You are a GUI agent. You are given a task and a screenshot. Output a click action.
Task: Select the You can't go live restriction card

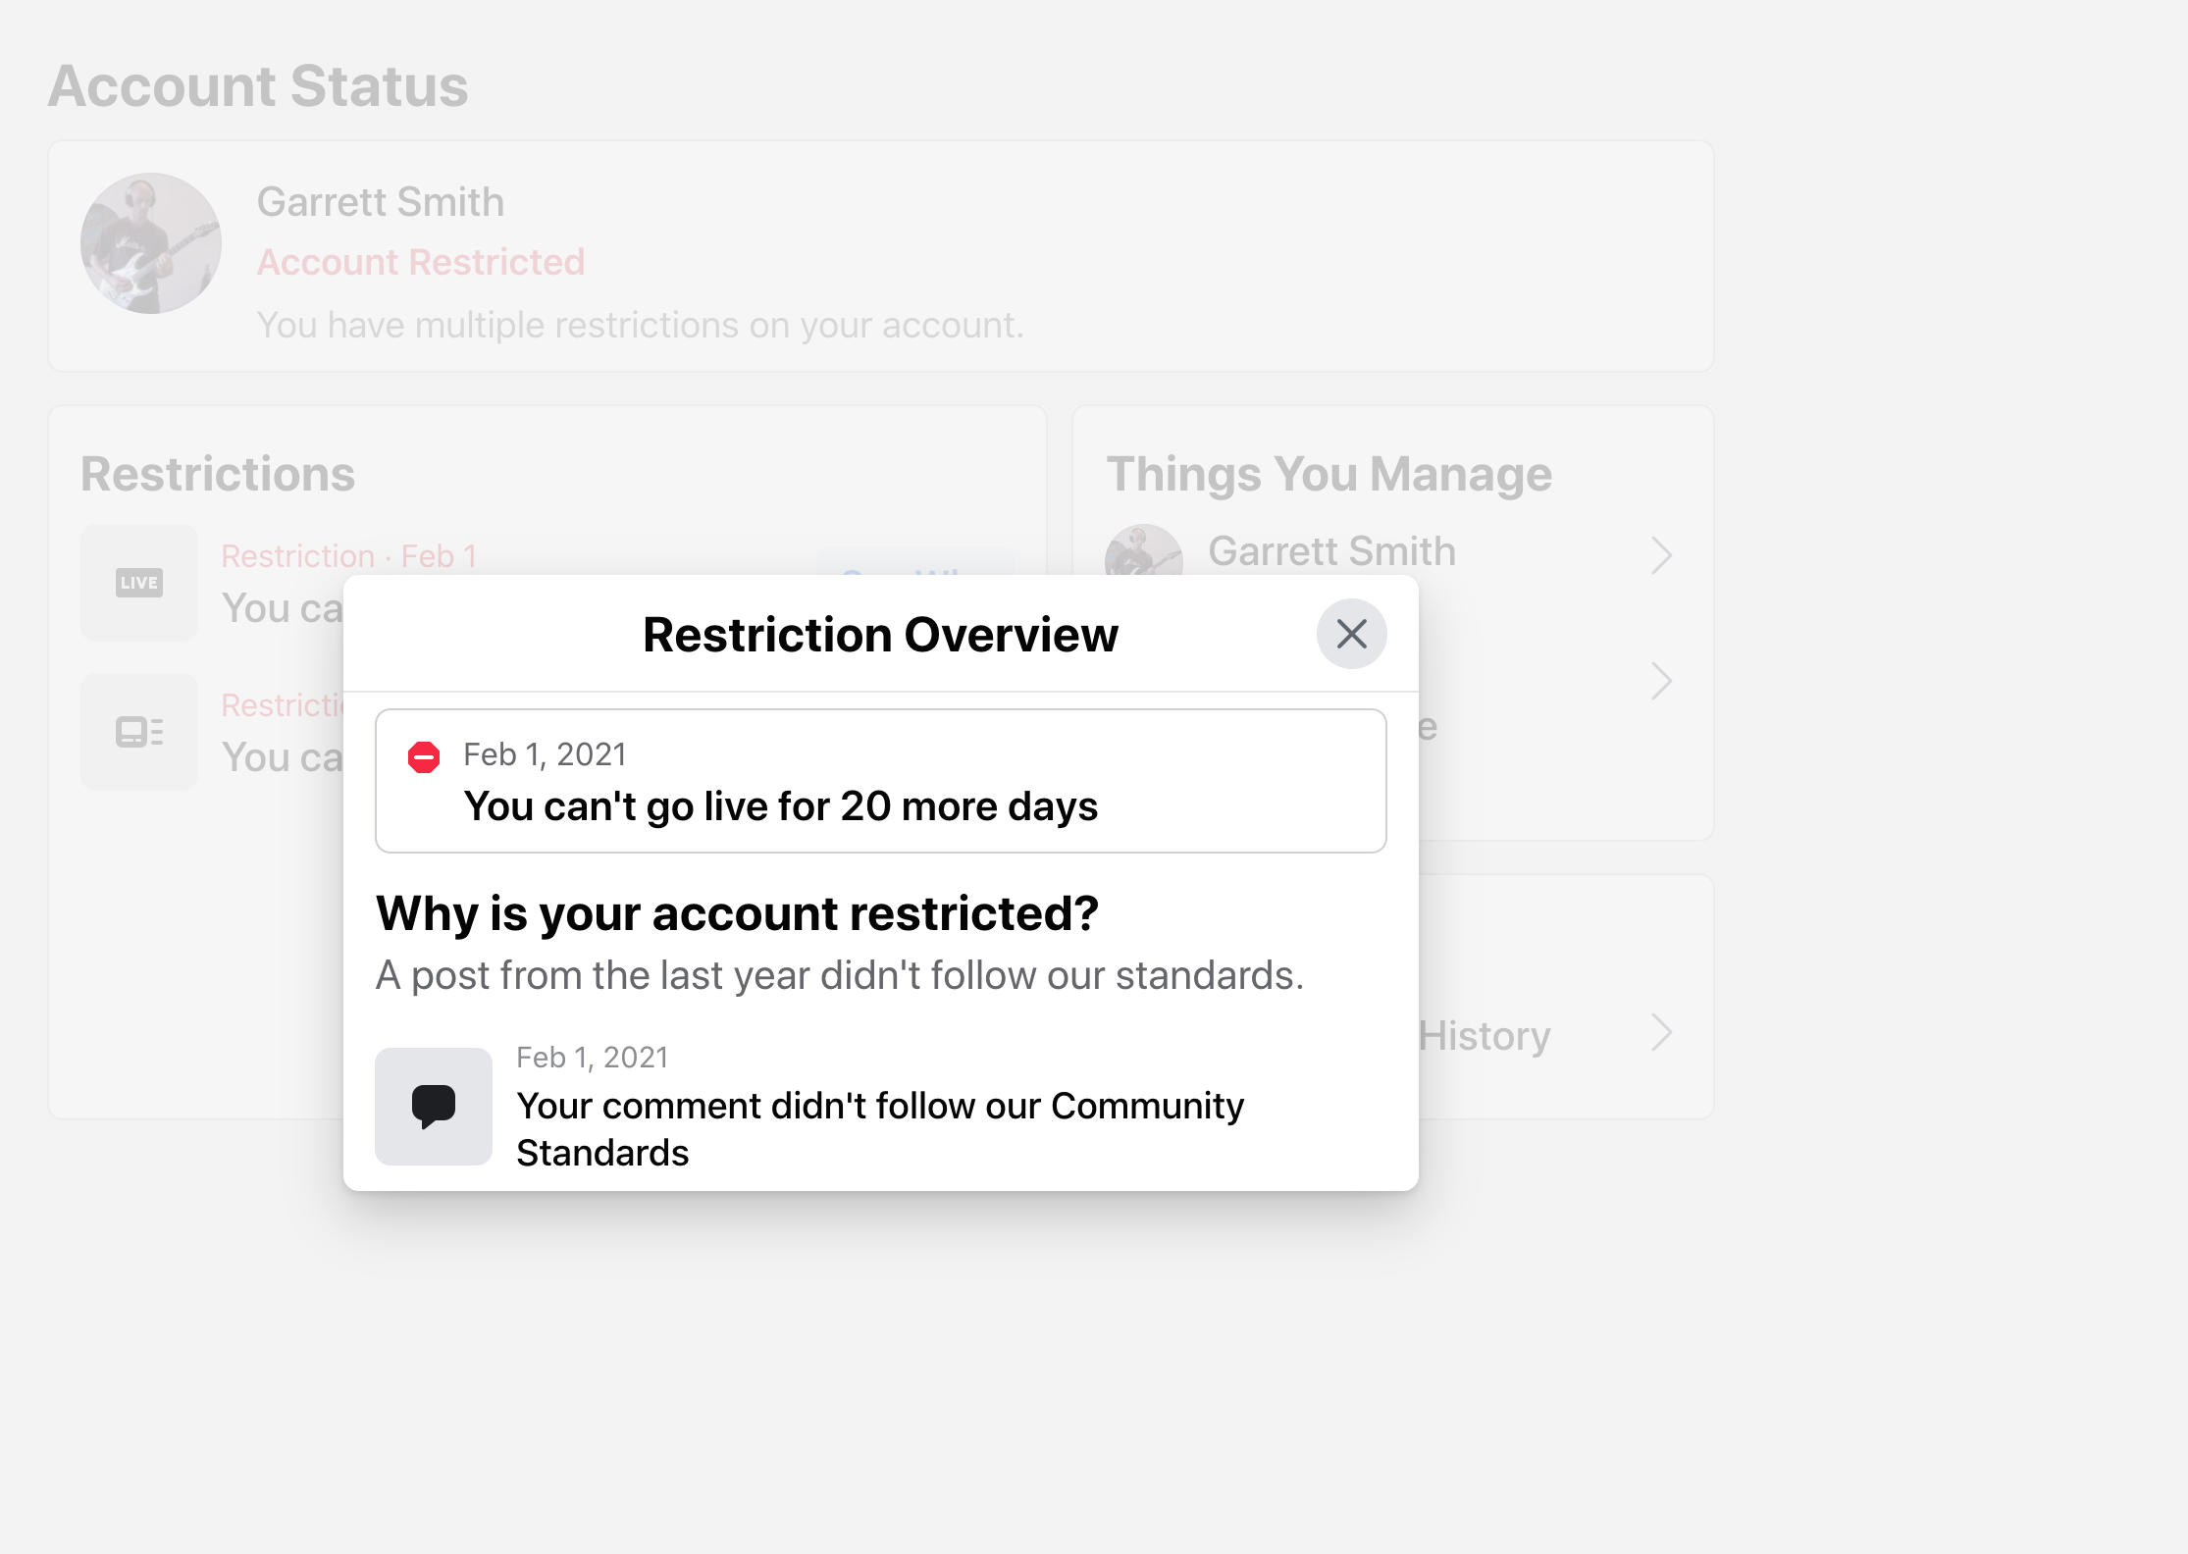tap(880, 780)
